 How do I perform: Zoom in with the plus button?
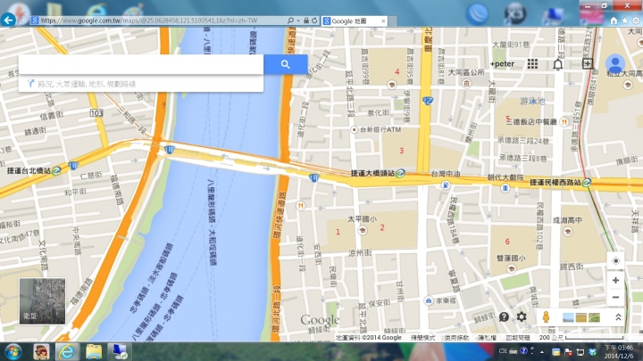click(x=615, y=281)
